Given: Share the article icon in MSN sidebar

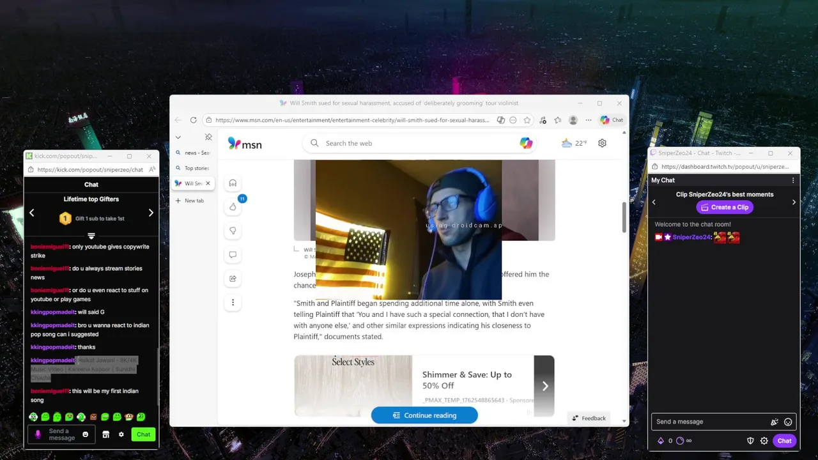Looking at the screenshot, I should point(233,279).
